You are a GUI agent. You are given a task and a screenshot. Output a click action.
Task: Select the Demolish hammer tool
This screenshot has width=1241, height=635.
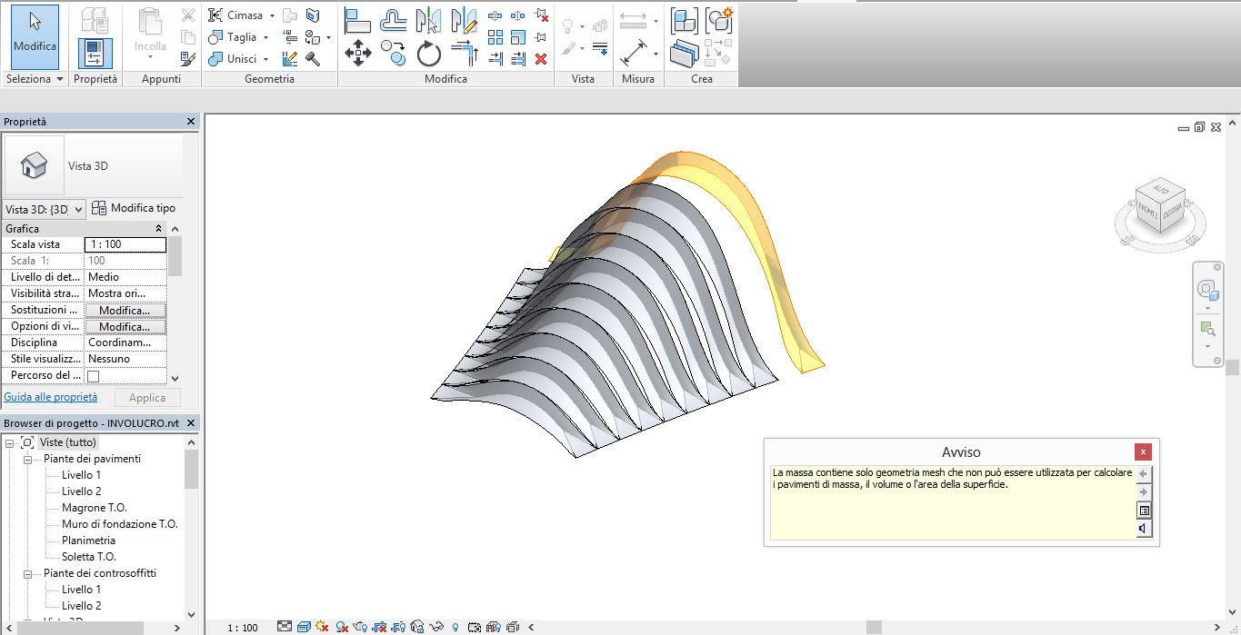coord(313,59)
